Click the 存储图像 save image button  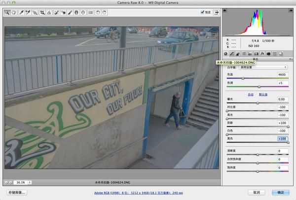coord(17,193)
